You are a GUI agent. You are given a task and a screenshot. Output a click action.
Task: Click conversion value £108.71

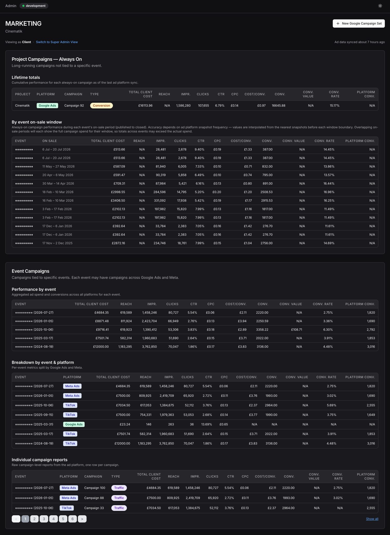297,329
